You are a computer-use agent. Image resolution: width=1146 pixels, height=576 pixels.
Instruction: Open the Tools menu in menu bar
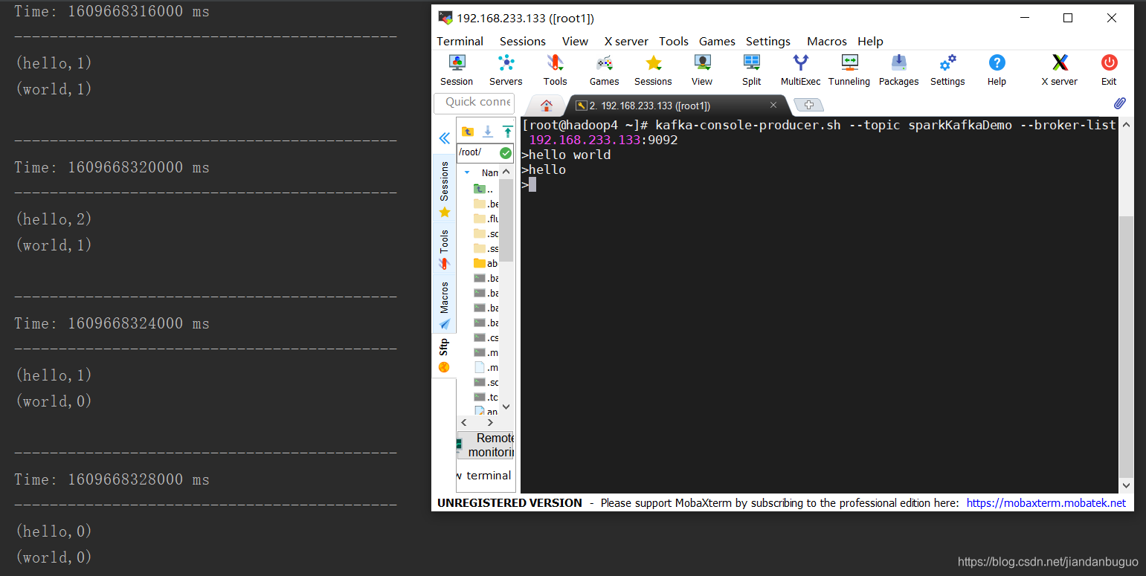[x=674, y=42]
